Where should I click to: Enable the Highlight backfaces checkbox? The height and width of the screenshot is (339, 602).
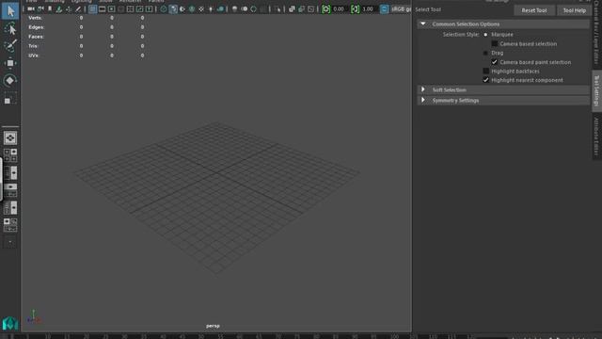click(x=485, y=72)
